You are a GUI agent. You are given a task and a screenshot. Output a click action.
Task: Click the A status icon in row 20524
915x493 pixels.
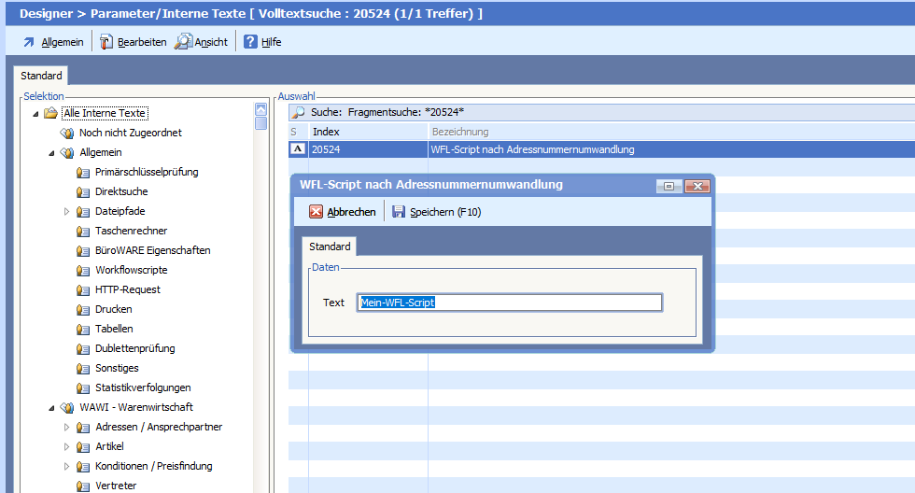coord(298,149)
